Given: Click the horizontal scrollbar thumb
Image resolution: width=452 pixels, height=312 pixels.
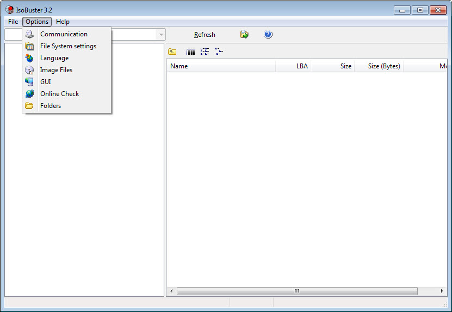Looking at the screenshot, I should (x=297, y=291).
